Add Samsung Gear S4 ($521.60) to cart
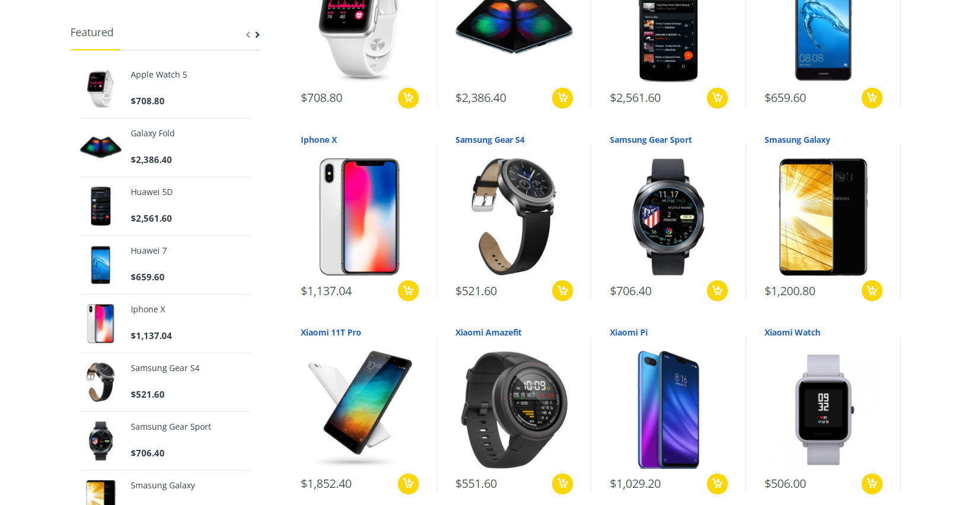 pos(562,290)
